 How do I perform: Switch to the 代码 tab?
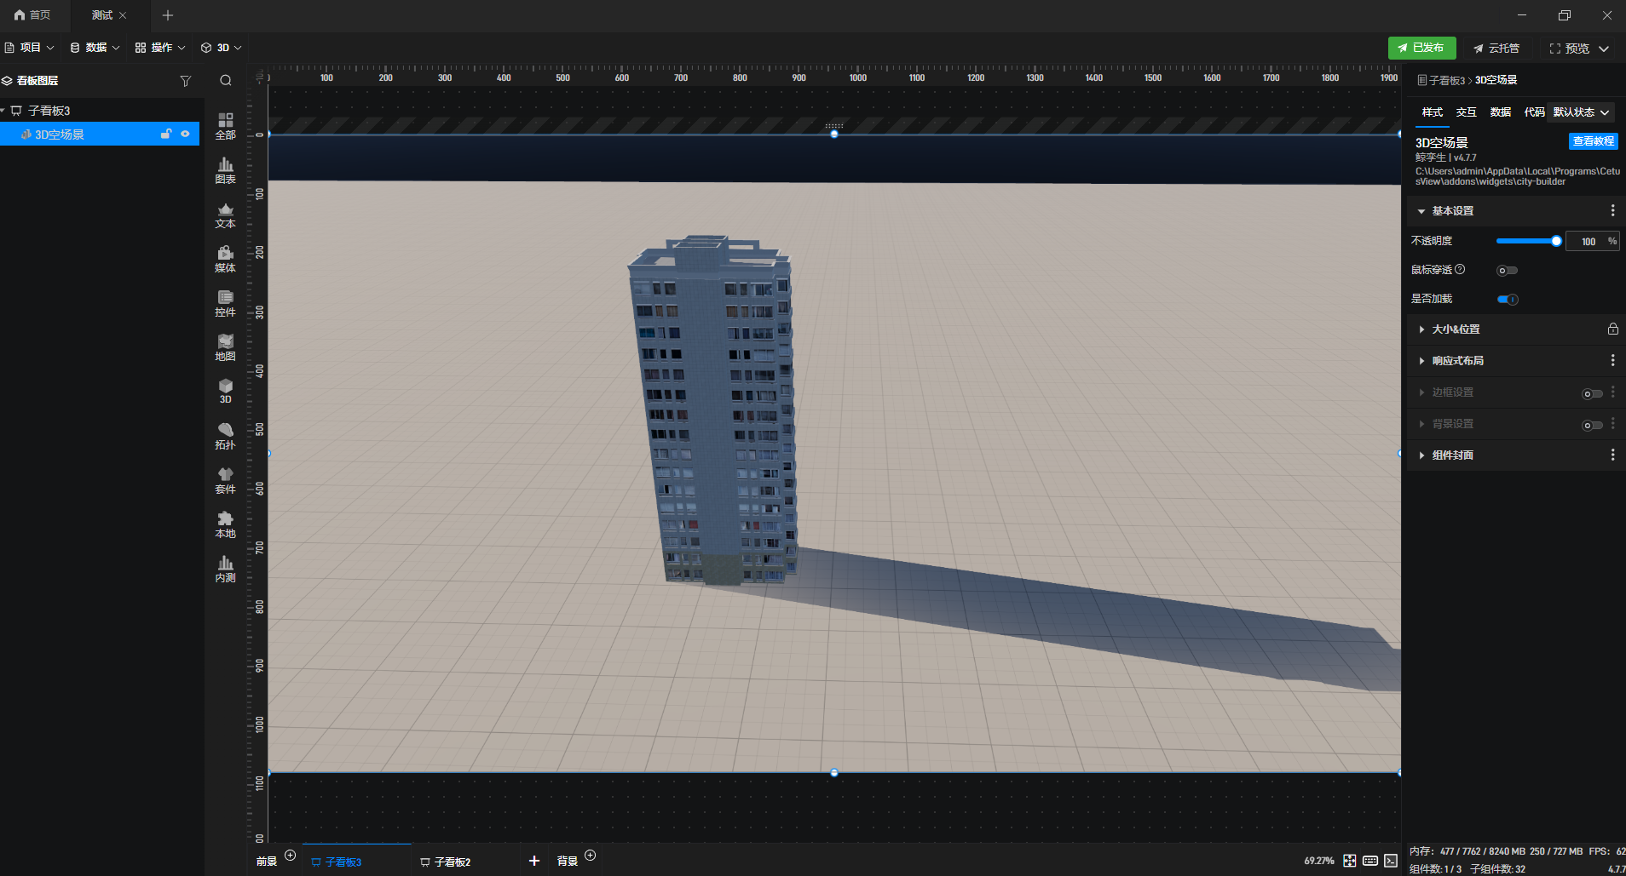[1534, 112]
